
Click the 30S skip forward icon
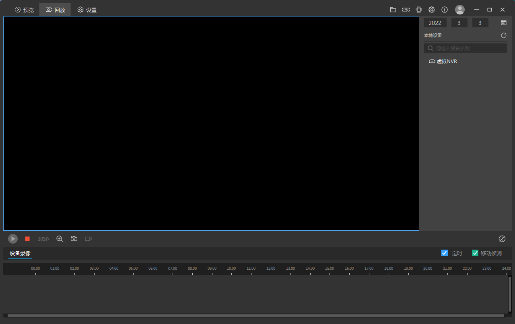(x=43, y=239)
